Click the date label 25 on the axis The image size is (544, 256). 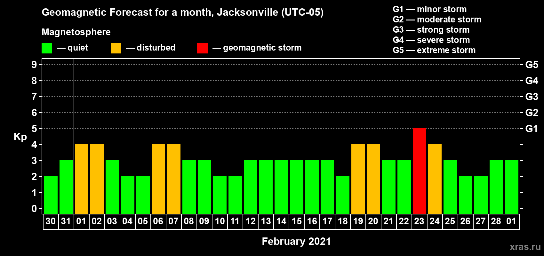pyautogui.click(x=450, y=221)
